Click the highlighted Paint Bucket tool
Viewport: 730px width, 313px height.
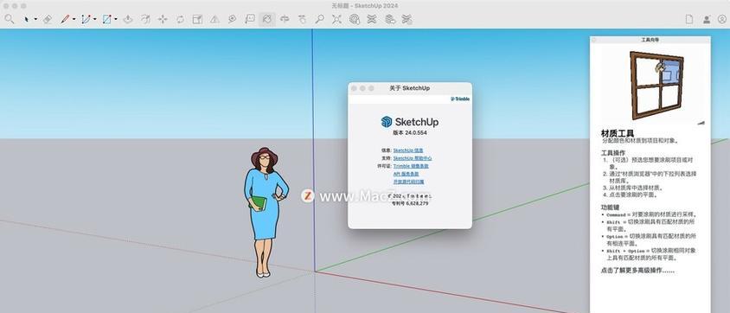[266, 19]
